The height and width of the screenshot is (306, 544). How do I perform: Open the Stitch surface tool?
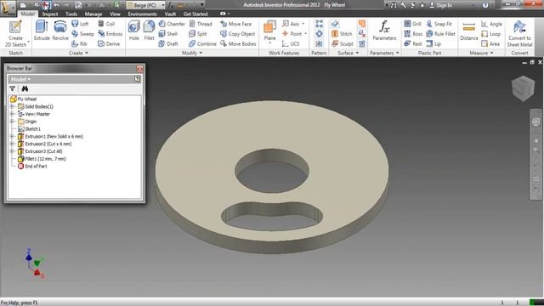coord(342,34)
